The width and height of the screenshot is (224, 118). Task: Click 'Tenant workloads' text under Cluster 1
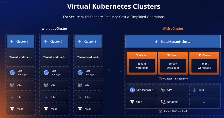(20, 57)
